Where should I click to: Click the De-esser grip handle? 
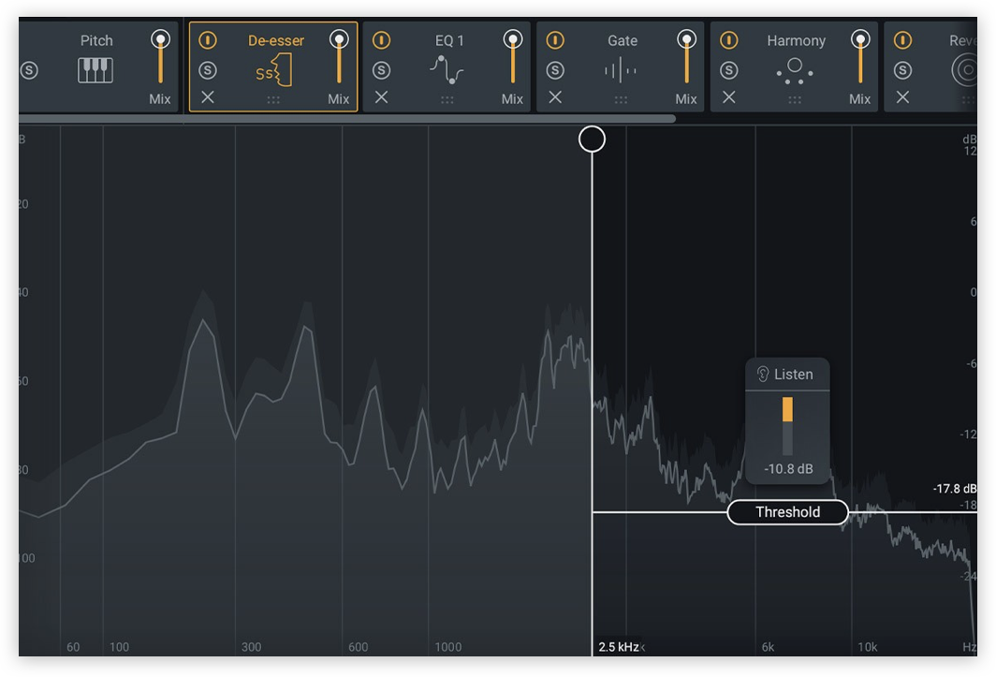point(272,97)
